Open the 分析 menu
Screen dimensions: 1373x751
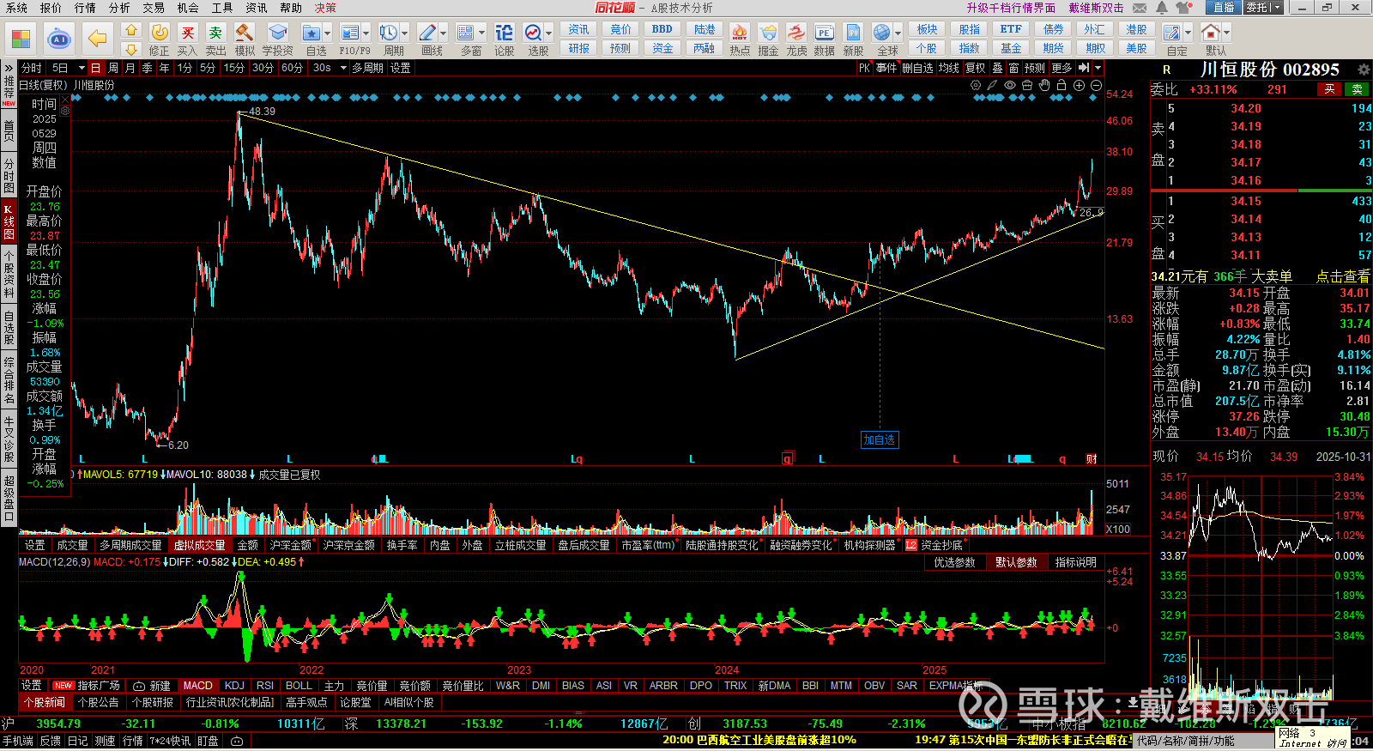click(x=119, y=8)
